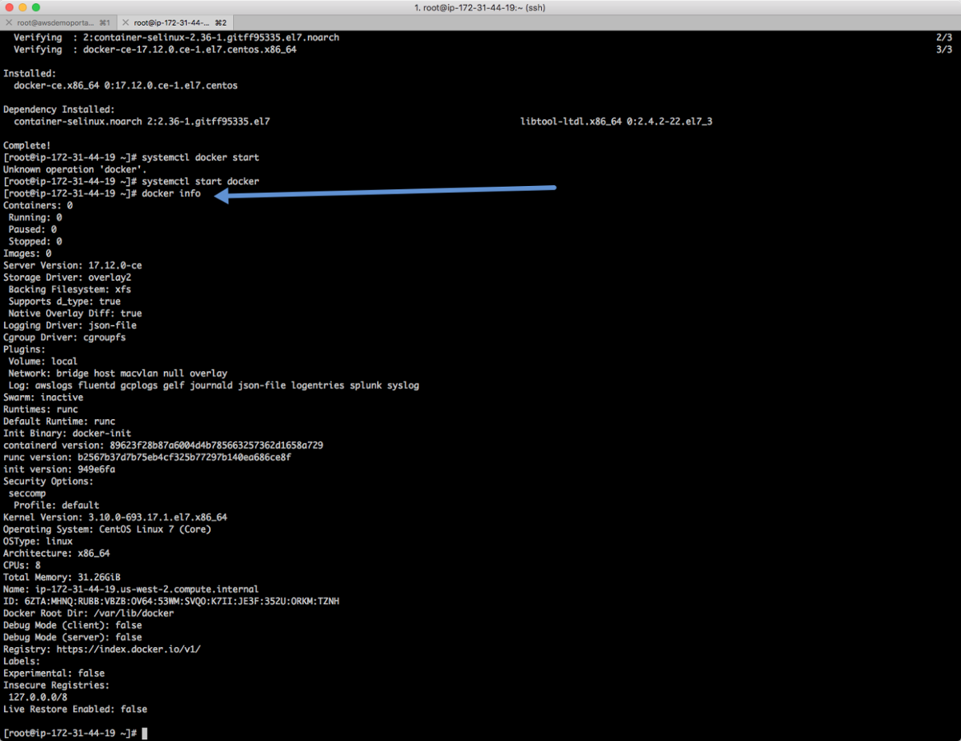Click the 'Experimental: false' line
The image size is (961, 741).
(x=54, y=673)
